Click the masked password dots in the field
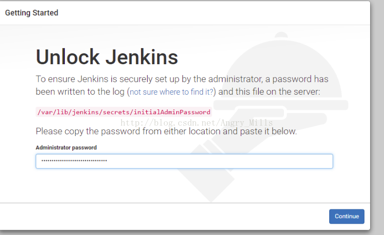This screenshot has width=384, height=235. 74,161
